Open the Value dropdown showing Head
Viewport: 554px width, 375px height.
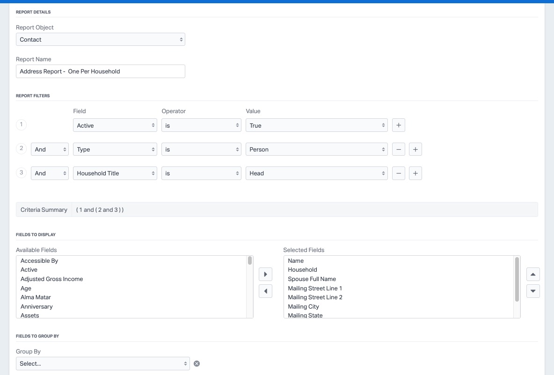tap(317, 173)
